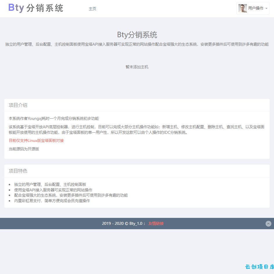Click the subtitle under the Bty分销系统 heading
The image size is (274, 274).
pyautogui.click(x=137, y=45)
